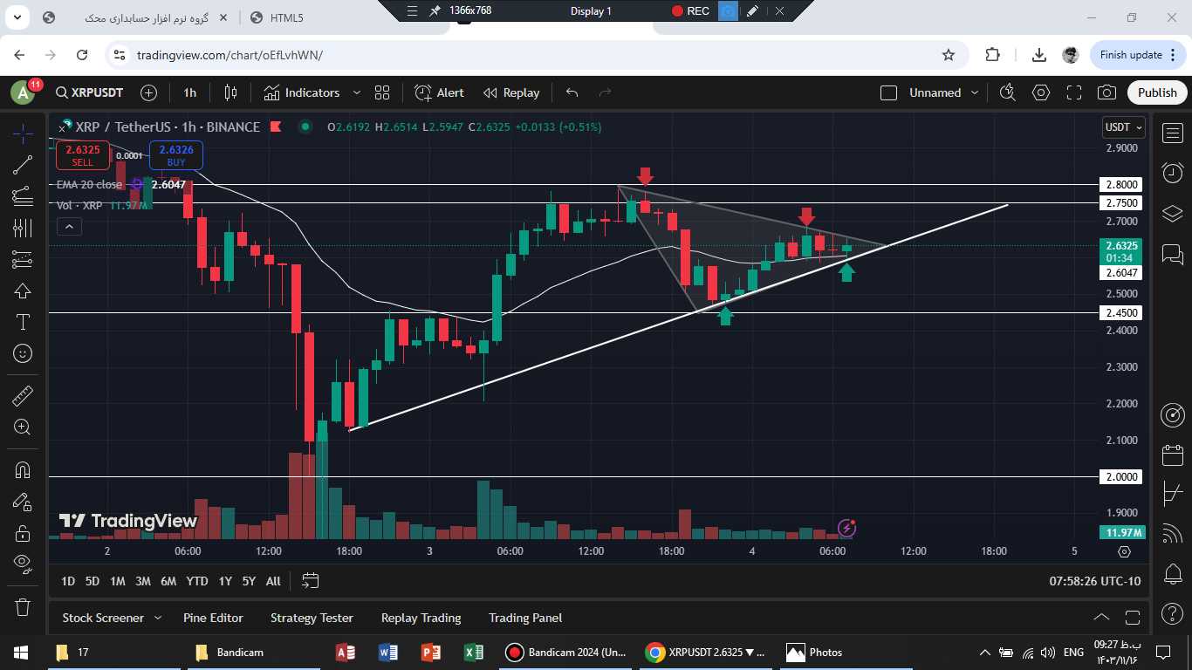The image size is (1192, 670).
Task: Toggle stay in drawing mode
Action: (x=23, y=502)
